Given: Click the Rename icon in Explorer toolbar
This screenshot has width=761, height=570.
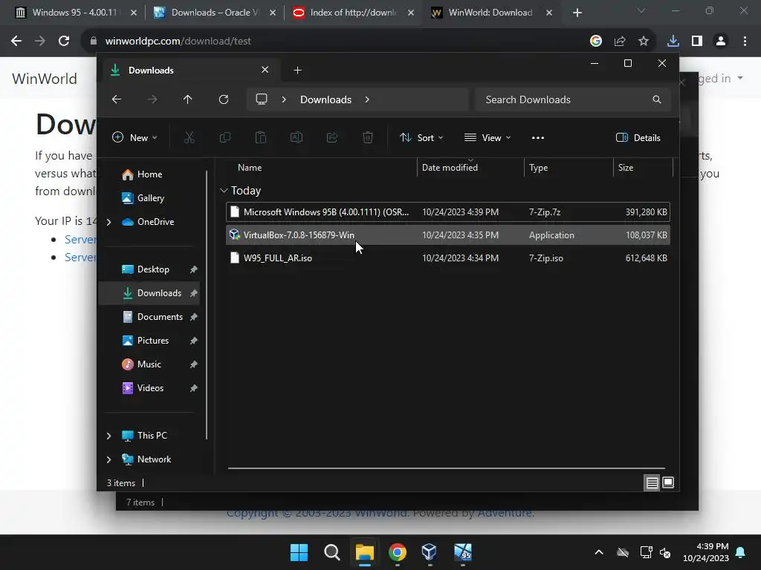Looking at the screenshot, I should click(296, 137).
